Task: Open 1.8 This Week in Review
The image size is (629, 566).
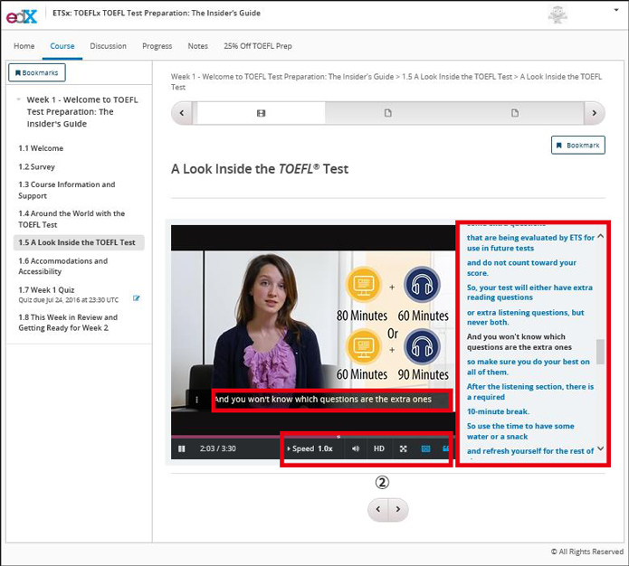Action: [68, 322]
